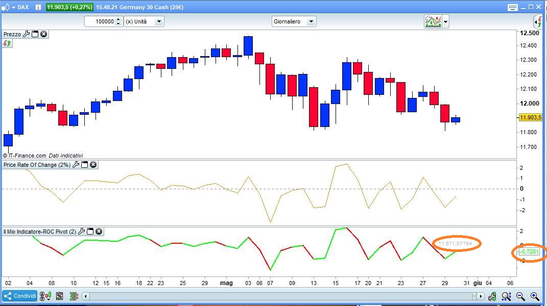Click the Prezzo panel label
The height and width of the screenshot is (306, 547).
(12, 34)
